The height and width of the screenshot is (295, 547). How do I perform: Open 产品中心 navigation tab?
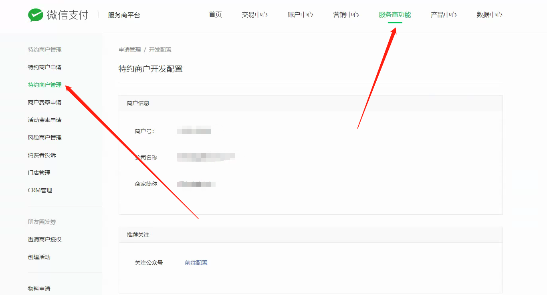click(444, 15)
